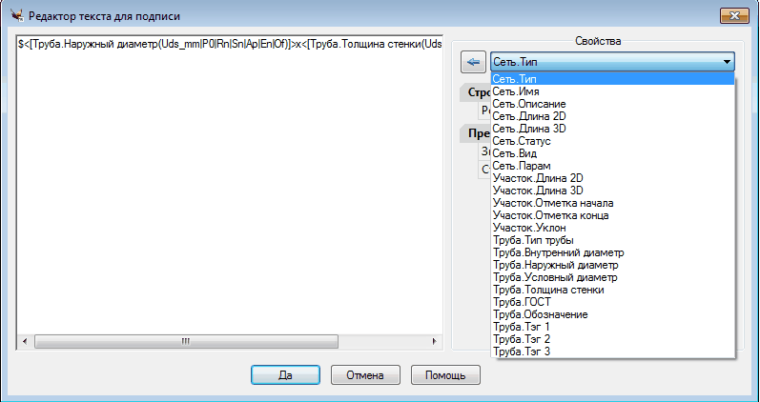This screenshot has width=760, height=402.
Task: Pick Труба.Наружный диаметр entry
Action: [x=554, y=265]
